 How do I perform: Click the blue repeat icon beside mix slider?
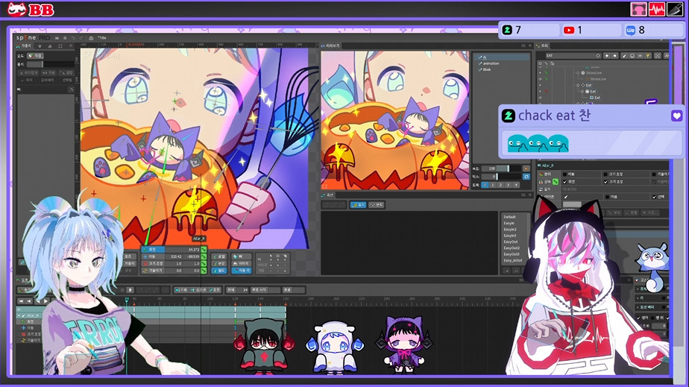(x=526, y=177)
